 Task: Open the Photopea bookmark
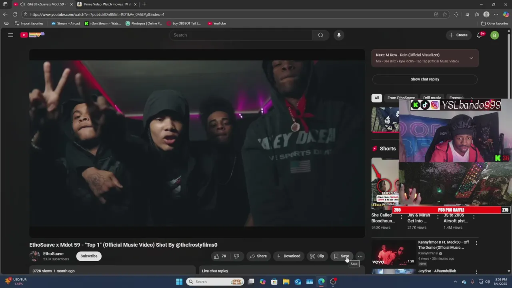[x=144, y=24]
